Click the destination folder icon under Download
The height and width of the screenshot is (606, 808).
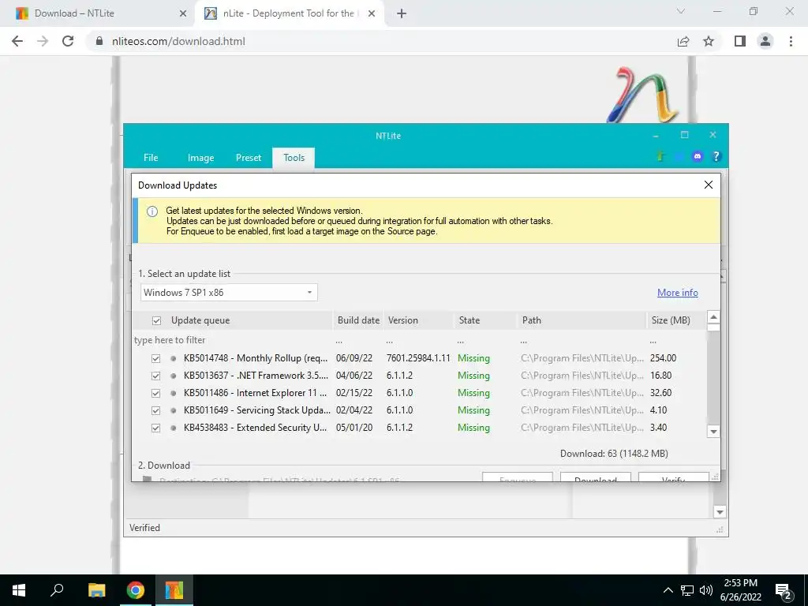[148, 479]
